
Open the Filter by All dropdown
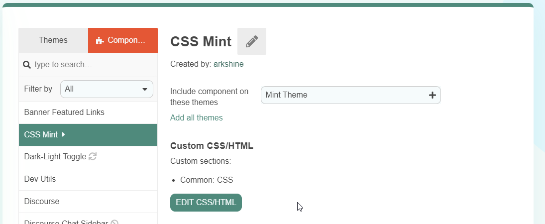point(107,89)
